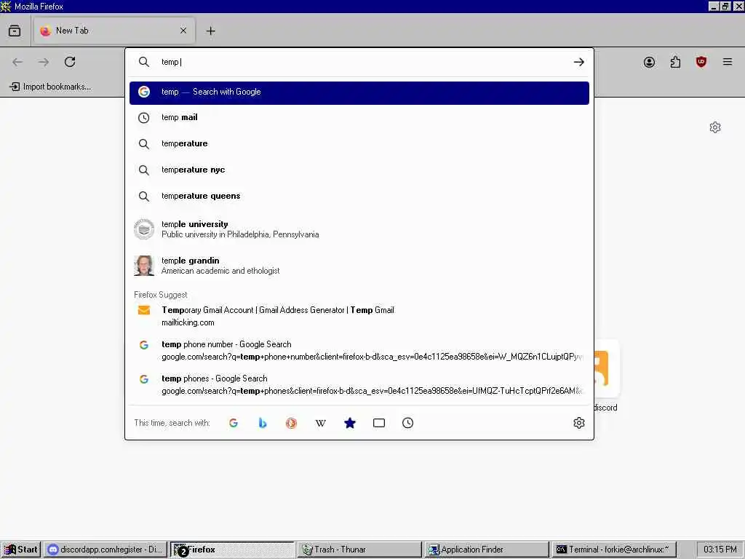Switch to Firefox taskbar window

232,550
